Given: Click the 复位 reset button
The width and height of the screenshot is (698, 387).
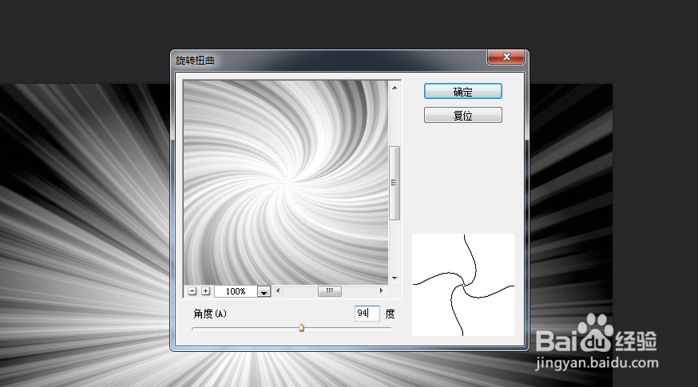Looking at the screenshot, I should [463, 115].
